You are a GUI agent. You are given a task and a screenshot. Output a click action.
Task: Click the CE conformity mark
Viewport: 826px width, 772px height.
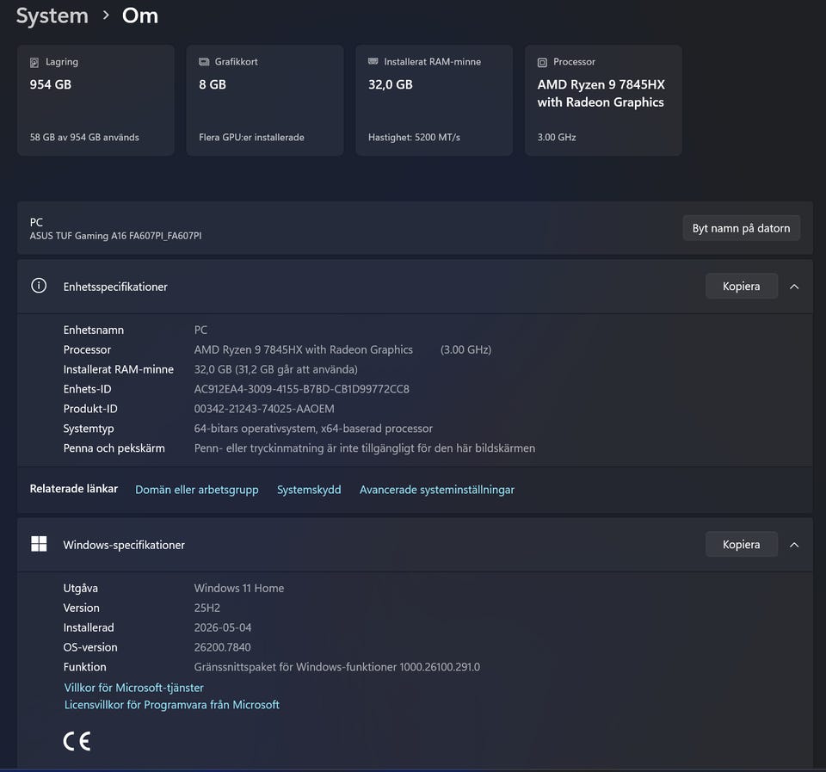(77, 741)
